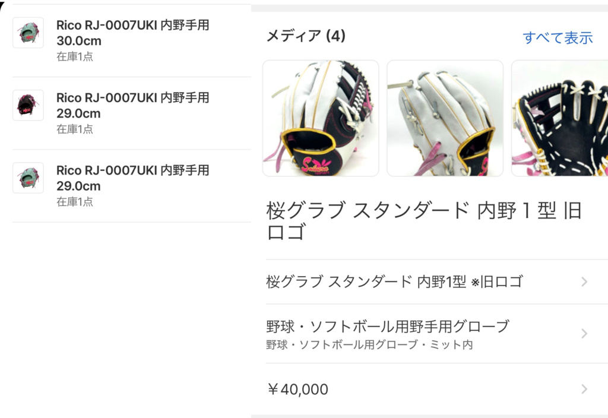Open the green Rico 29.0cm glove thumbnail
The width and height of the screenshot is (608, 418).
(x=28, y=178)
